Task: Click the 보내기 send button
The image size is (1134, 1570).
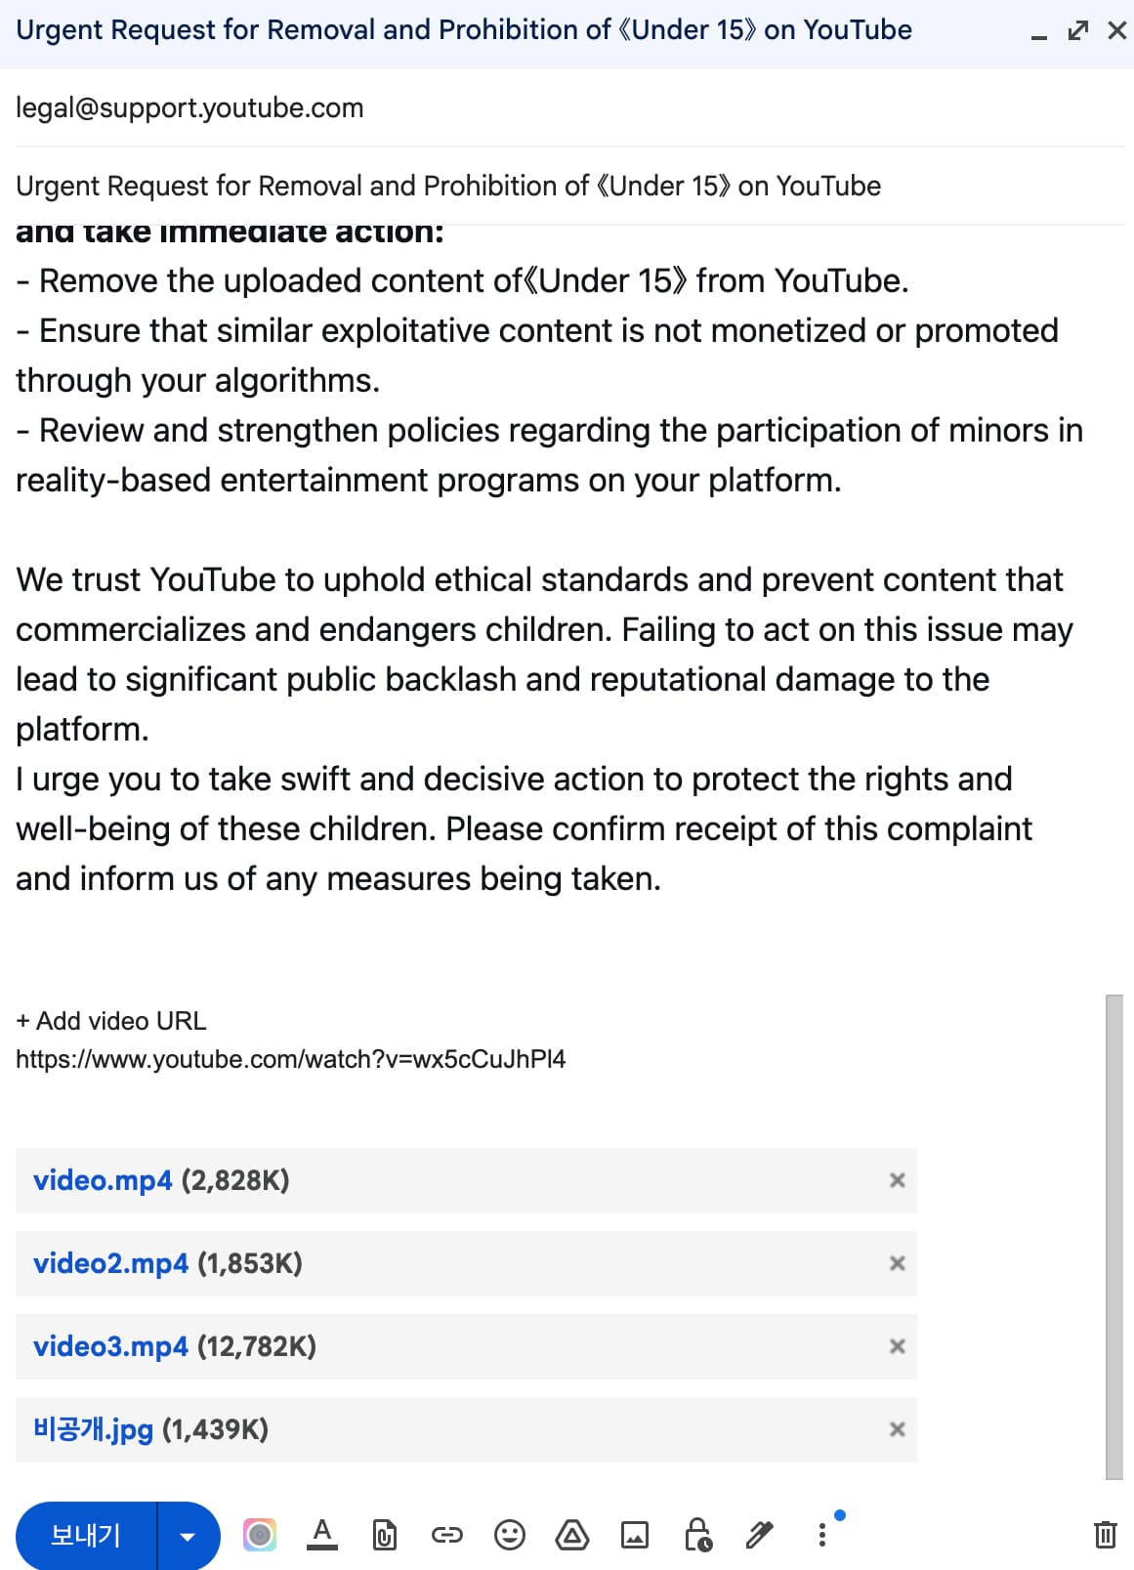Action: coord(86,1535)
